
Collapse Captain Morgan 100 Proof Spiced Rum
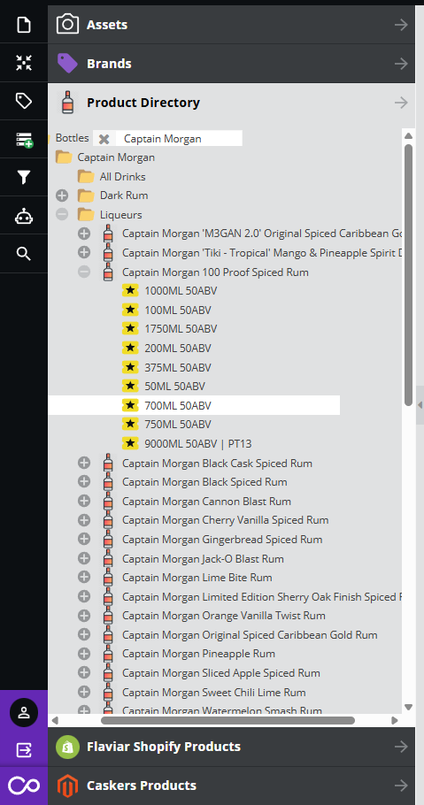tap(84, 272)
